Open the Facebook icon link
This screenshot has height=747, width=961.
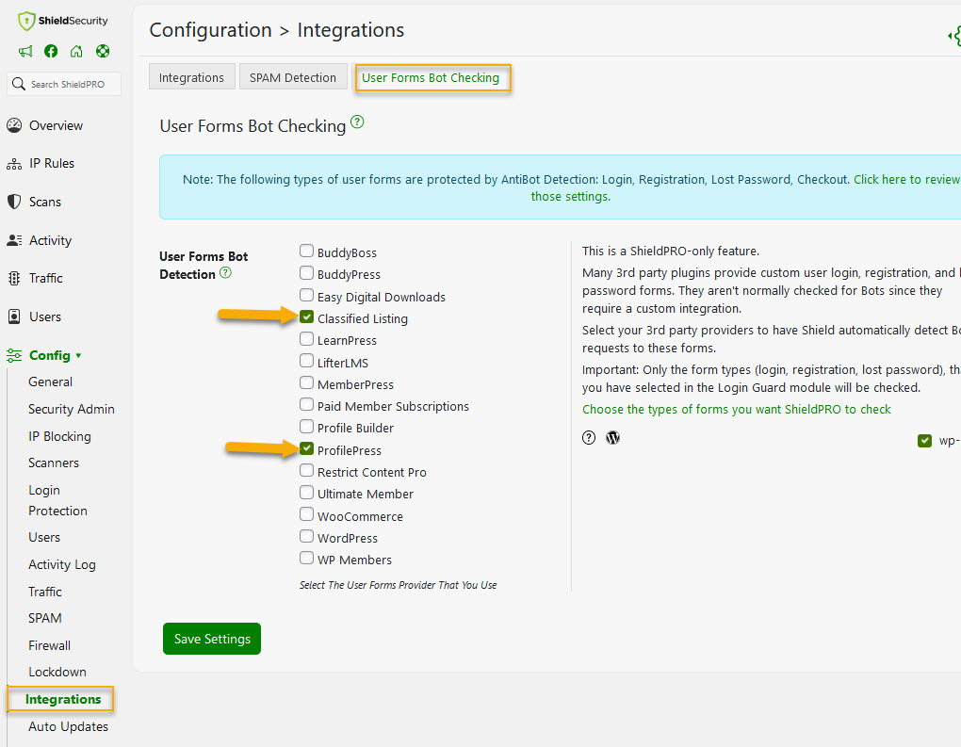(51, 51)
